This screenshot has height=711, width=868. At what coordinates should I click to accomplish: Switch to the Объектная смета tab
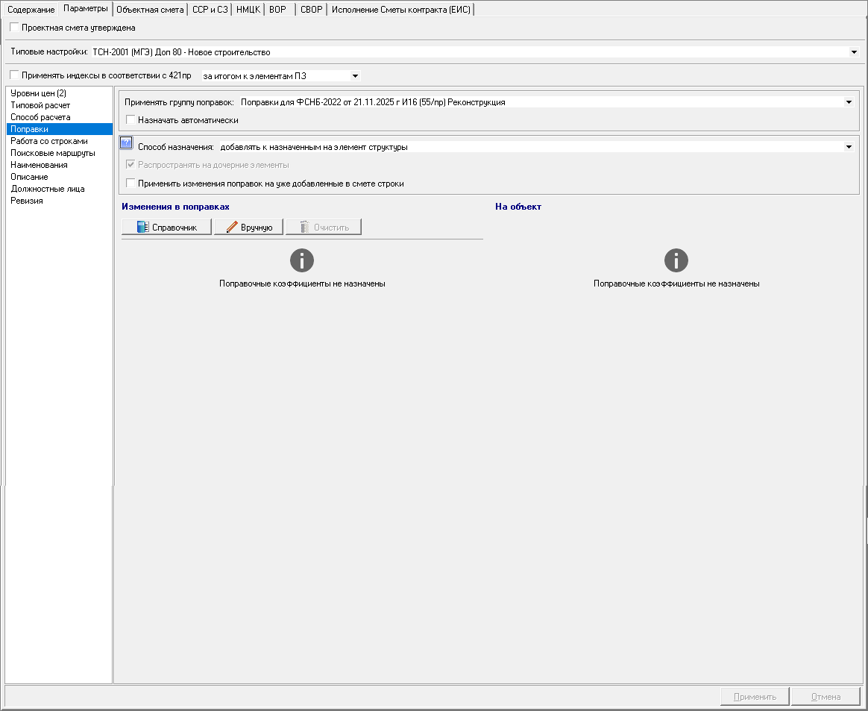coord(150,10)
